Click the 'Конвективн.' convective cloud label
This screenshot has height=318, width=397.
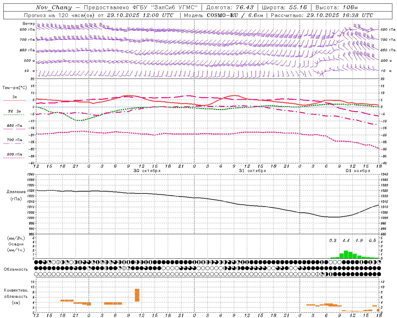(16, 290)
